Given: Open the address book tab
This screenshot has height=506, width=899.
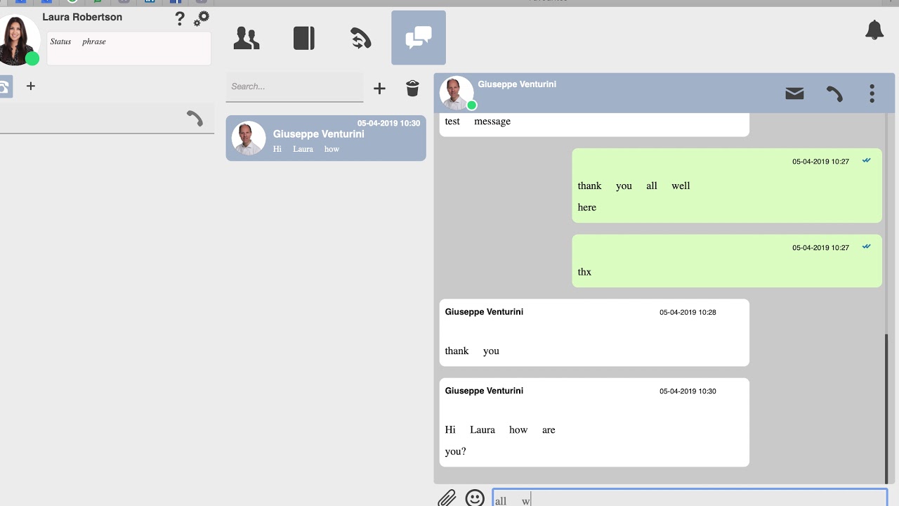Looking at the screenshot, I should 304,38.
